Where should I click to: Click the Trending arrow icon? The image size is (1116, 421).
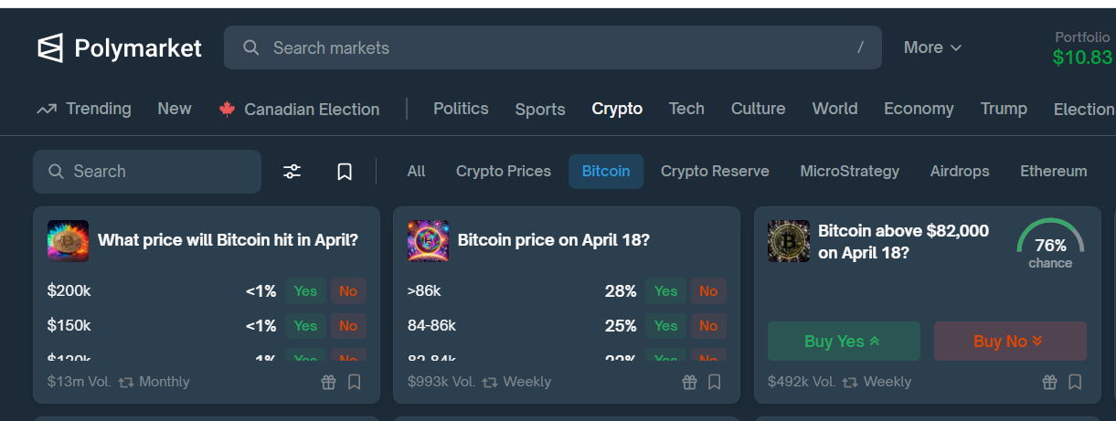[47, 110]
